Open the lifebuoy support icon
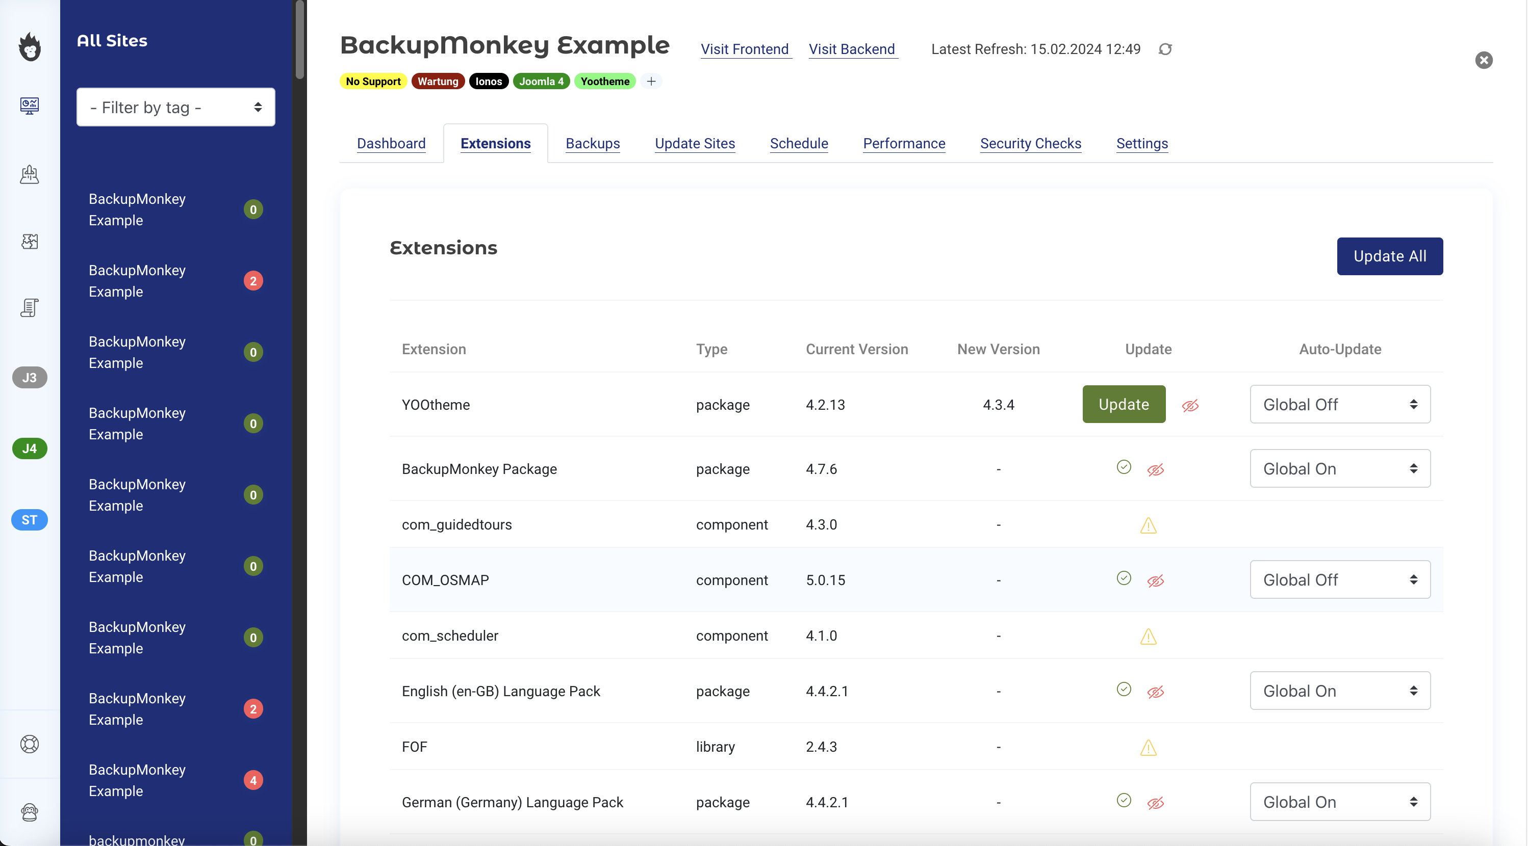 click(x=30, y=744)
